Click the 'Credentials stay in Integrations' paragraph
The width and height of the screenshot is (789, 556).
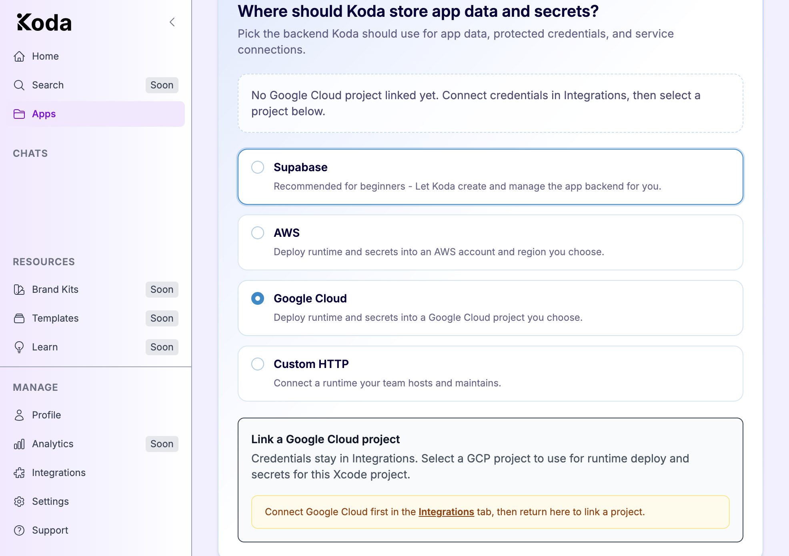[470, 466]
